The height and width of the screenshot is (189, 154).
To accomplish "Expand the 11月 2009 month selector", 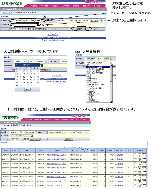I will click(28, 65).
